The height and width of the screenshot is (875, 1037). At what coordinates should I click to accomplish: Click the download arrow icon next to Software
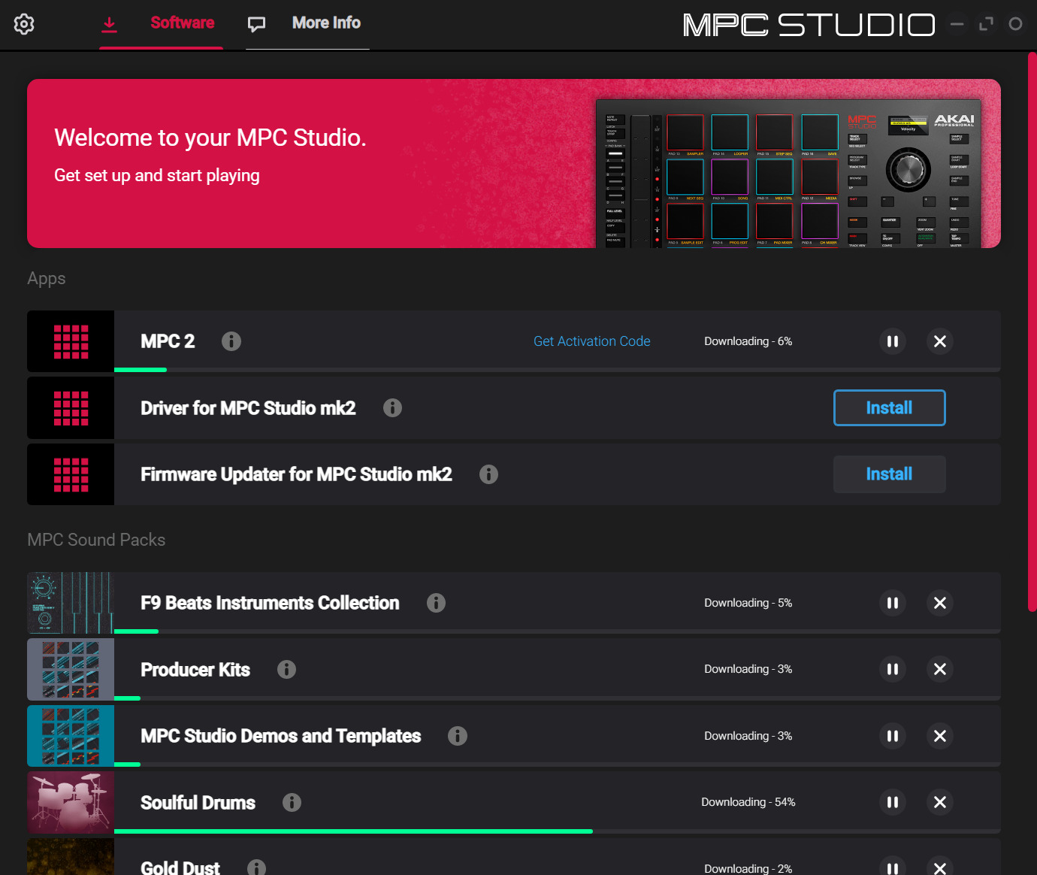tap(109, 23)
